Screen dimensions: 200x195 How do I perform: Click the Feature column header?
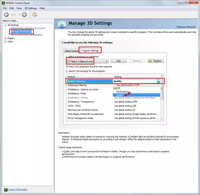(x=71, y=76)
